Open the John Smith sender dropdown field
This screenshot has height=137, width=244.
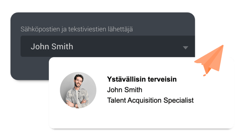pyautogui.click(x=108, y=46)
